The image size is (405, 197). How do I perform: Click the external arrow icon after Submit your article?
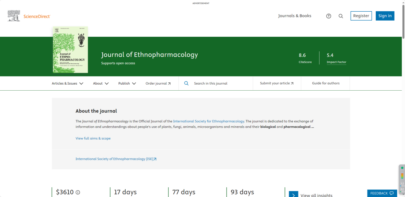pos(292,84)
